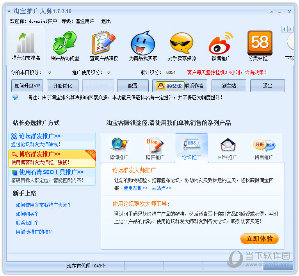Open the title bar menu icon at left
The height and width of the screenshot is (276, 299).
(9, 11)
